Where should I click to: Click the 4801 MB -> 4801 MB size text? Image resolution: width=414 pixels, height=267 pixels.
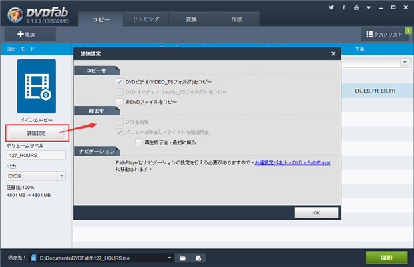29,195
